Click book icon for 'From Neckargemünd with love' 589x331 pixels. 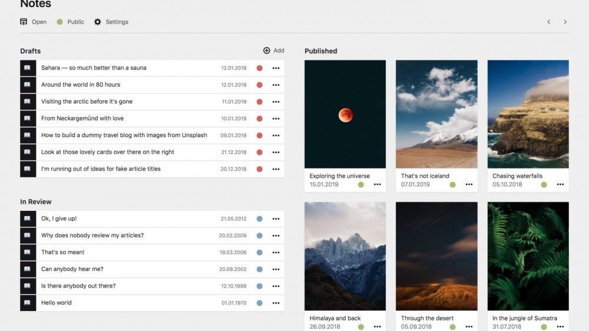point(27,118)
